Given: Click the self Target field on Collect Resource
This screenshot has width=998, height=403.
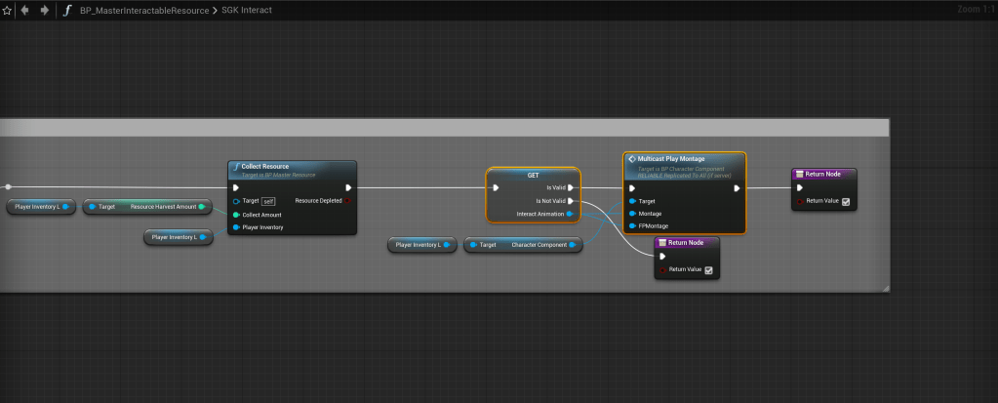Looking at the screenshot, I should click(268, 201).
